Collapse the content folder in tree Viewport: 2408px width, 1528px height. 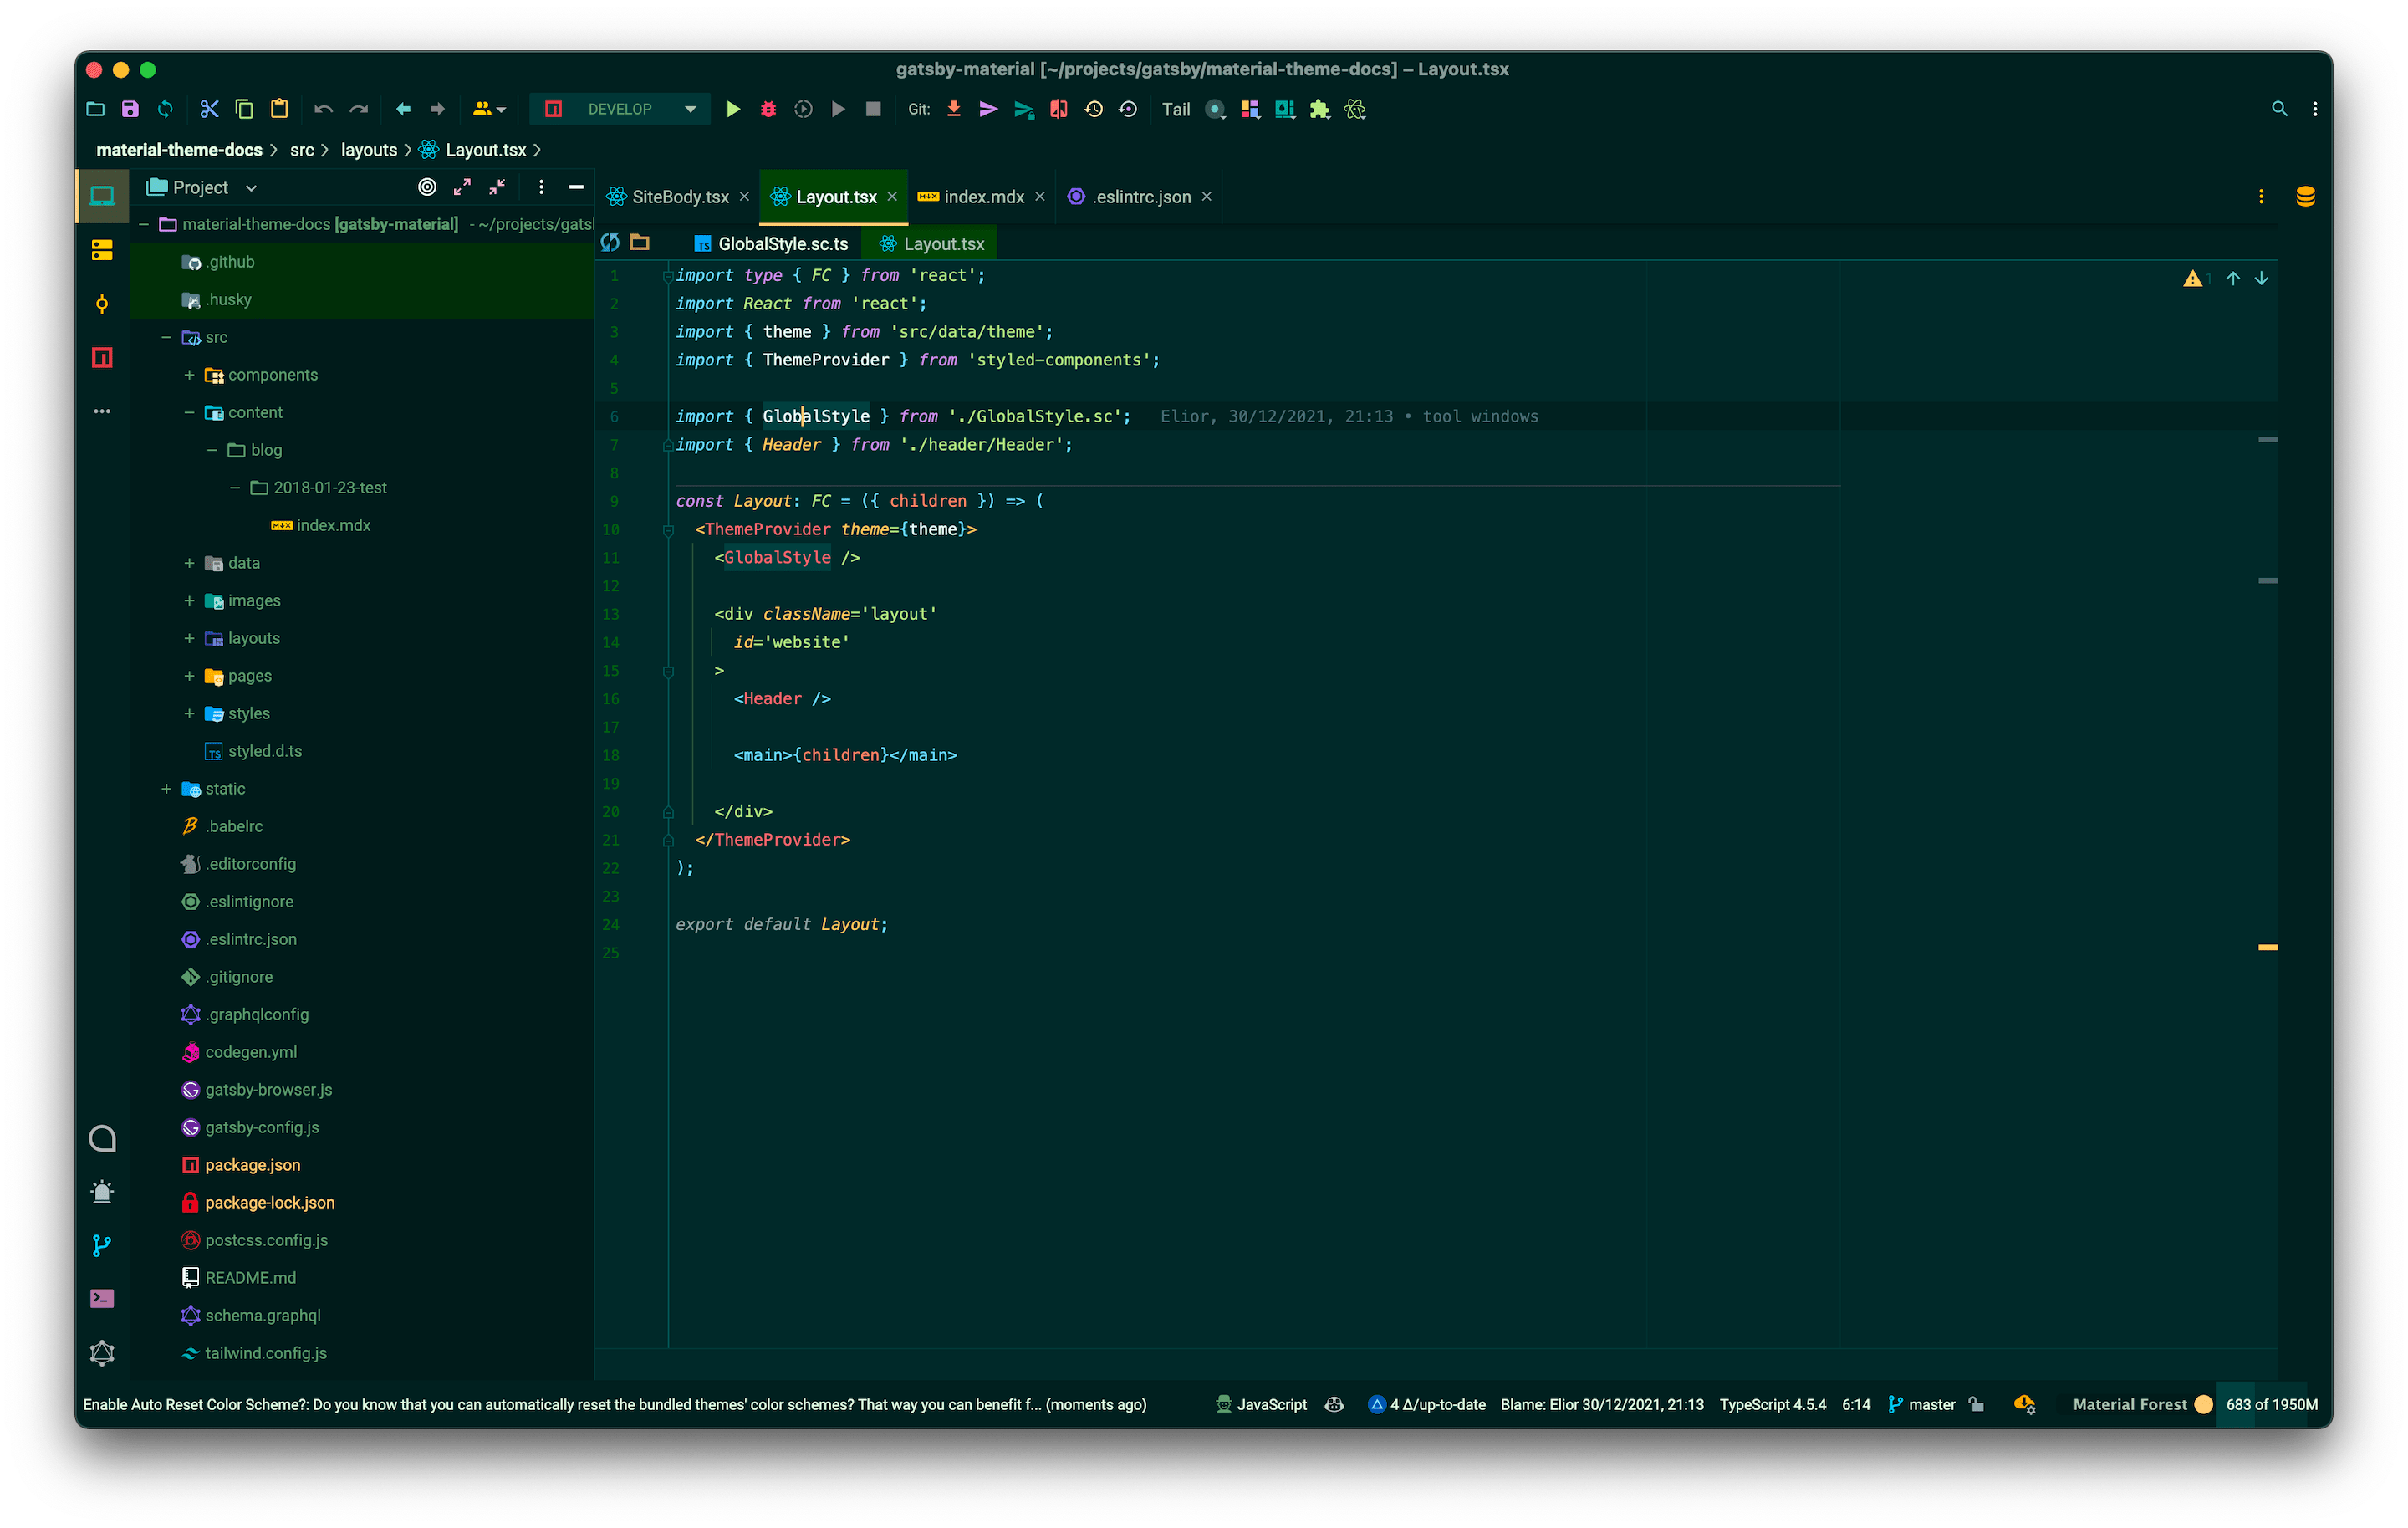[x=189, y=413]
